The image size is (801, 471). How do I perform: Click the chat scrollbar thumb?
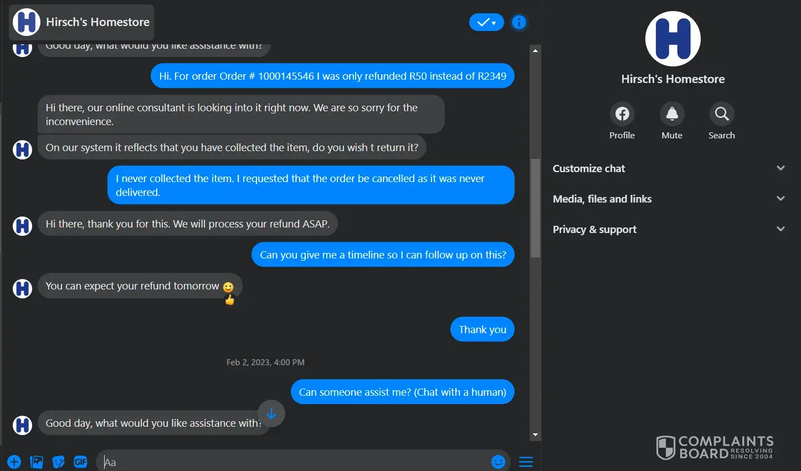click(x=535, y=208)
